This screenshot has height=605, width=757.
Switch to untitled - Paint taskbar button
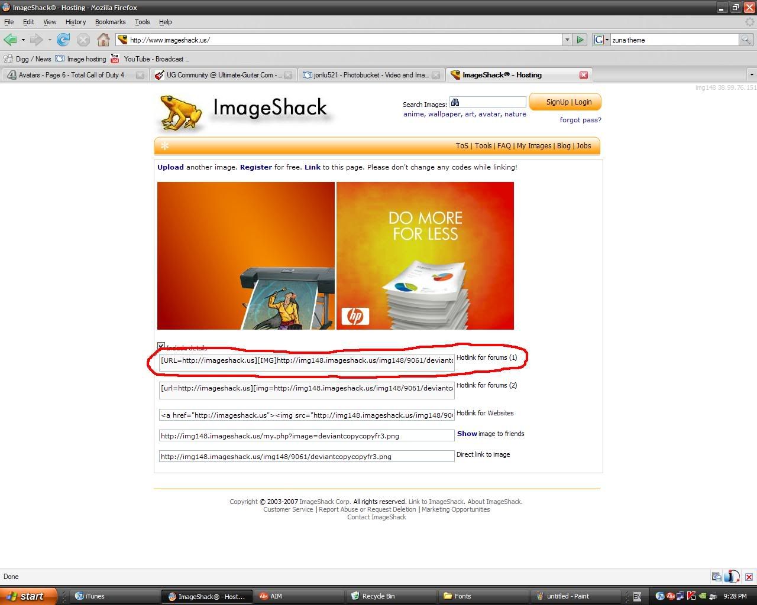tap(575, 596)
